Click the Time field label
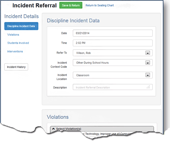 tap(64, 43)
